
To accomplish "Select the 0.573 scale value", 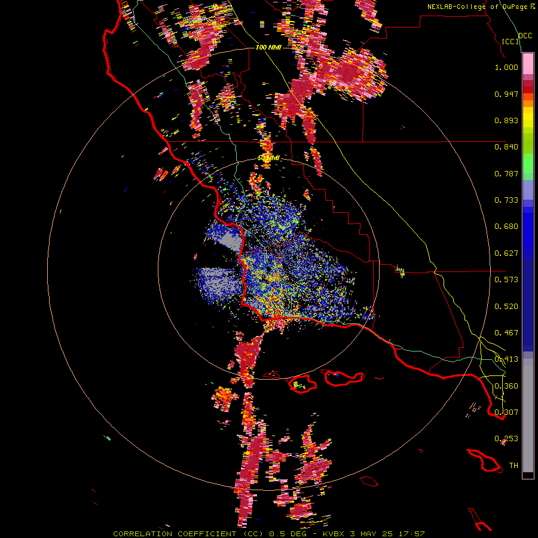I will (506, 280).
